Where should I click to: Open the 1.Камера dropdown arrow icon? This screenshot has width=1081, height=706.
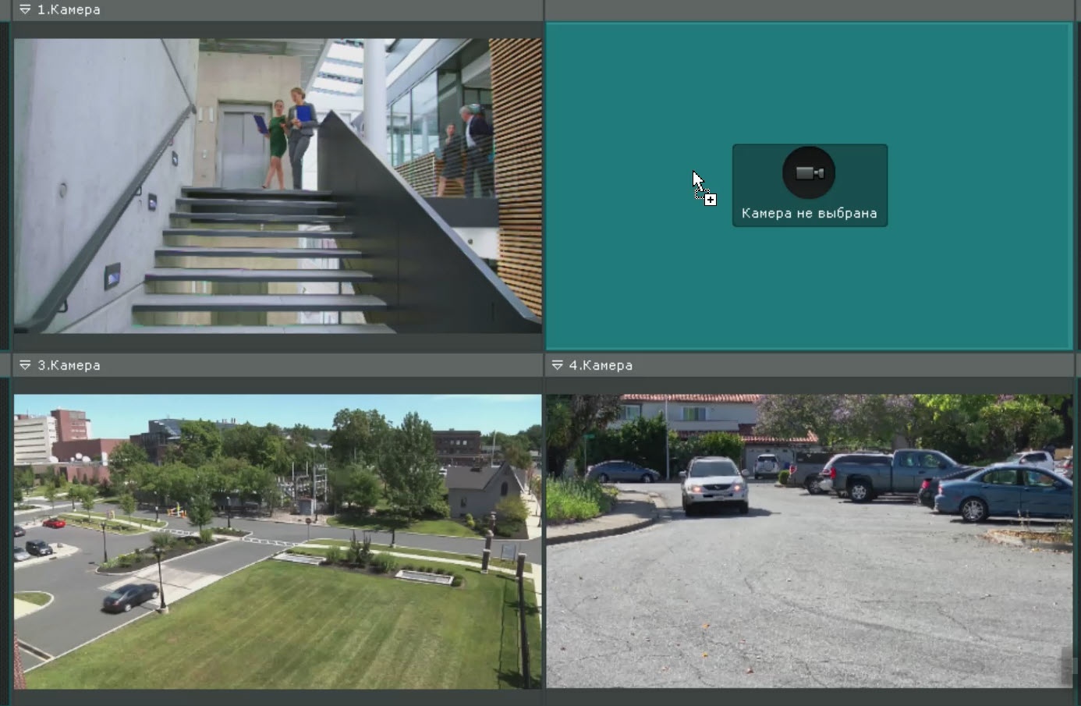(25, 10)
